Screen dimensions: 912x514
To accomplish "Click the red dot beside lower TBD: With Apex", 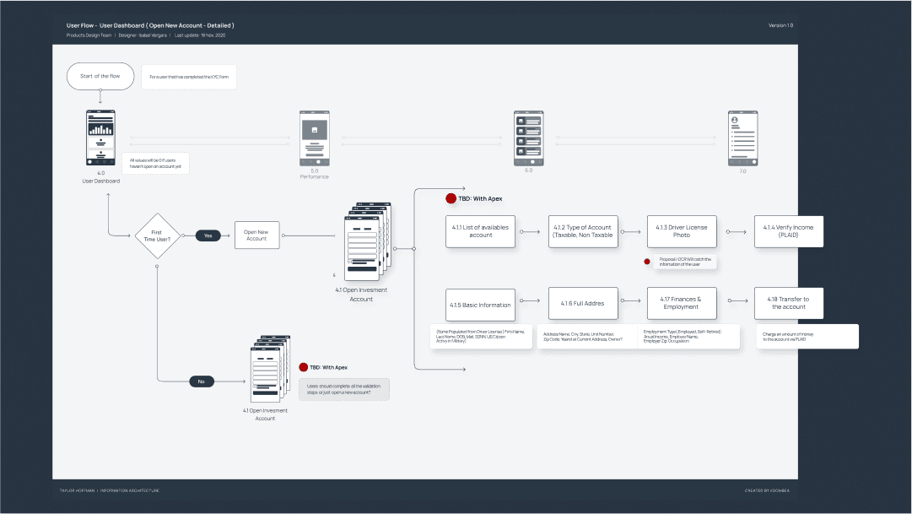I will click(x=303, y=367).
